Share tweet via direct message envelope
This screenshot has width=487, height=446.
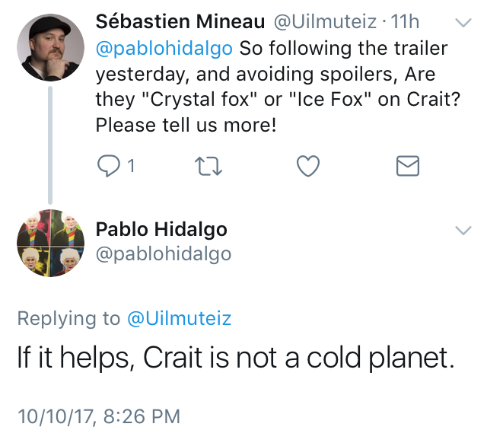coord(409,165)
